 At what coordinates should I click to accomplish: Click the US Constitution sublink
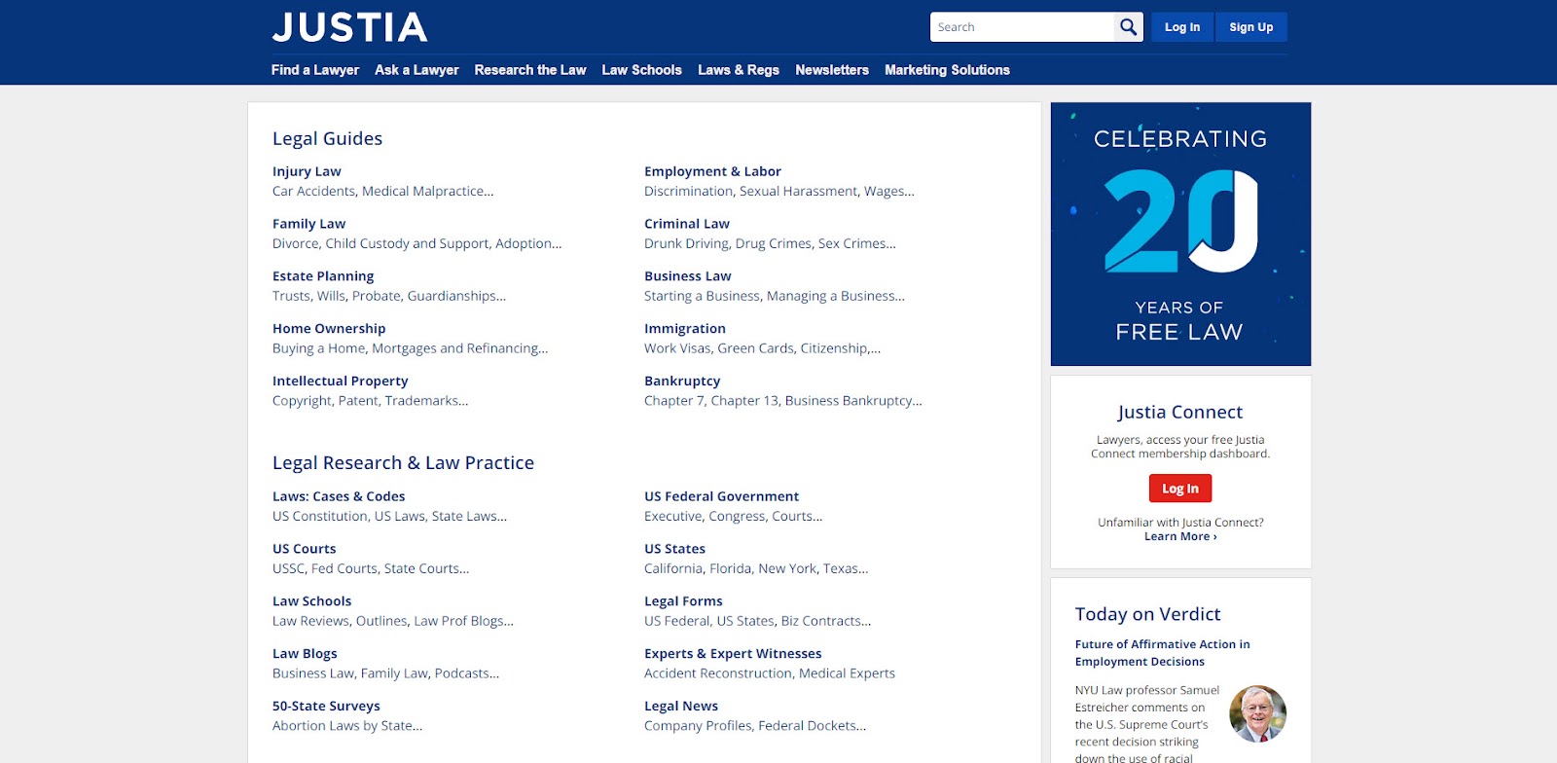click(x=320, y=517)
